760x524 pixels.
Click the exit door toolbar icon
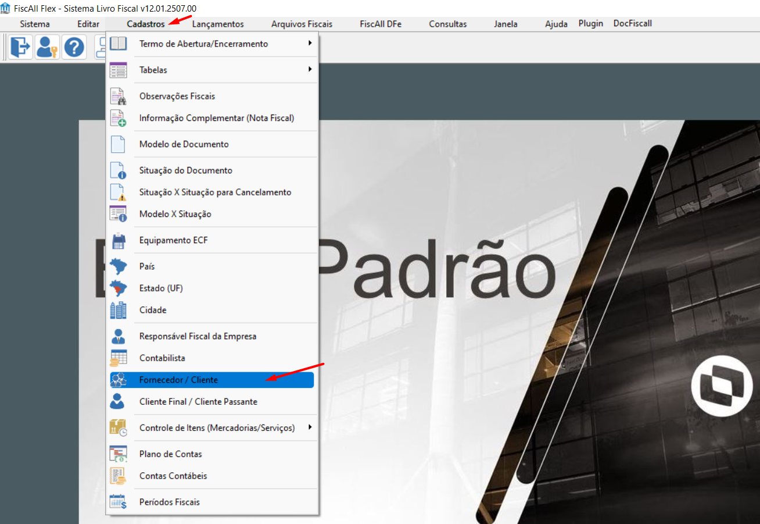click(x=20, y=47)
